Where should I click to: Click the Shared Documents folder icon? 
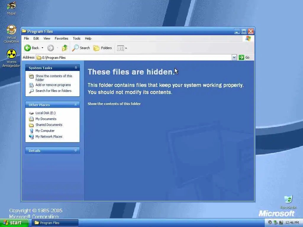point(31,125)
